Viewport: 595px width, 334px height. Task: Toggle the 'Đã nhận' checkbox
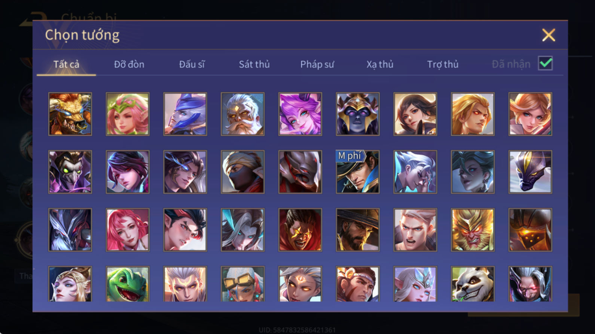tap(545, 63)
